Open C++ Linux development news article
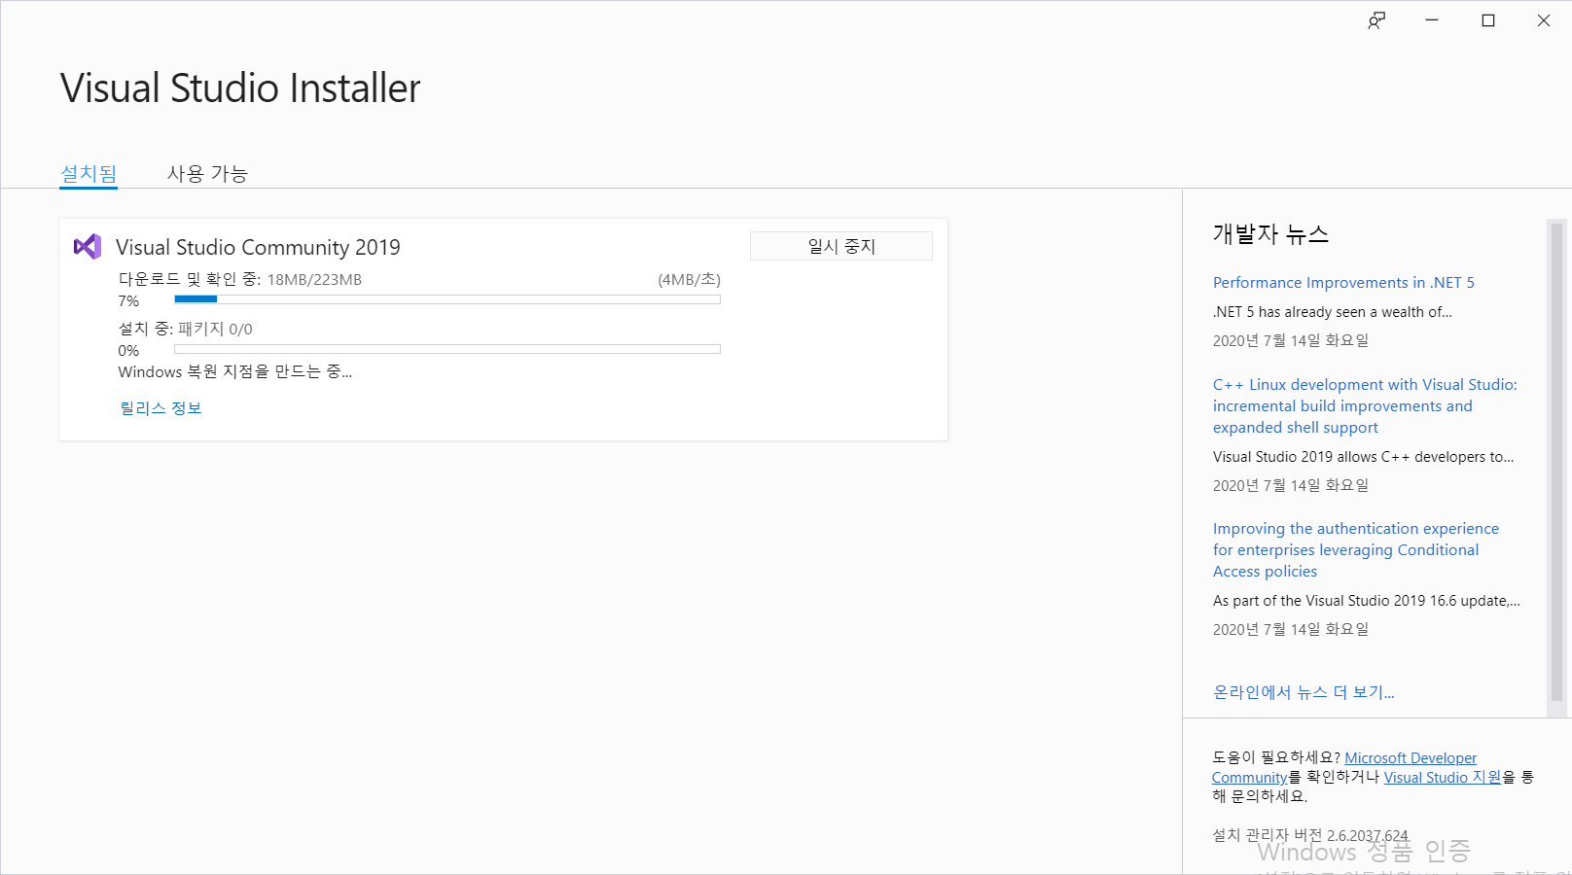The width and height of the screenshot is (1572, 875). [1365, 406]
